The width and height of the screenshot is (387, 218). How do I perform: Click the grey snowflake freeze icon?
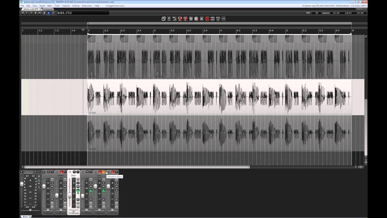tap(191, 19)
